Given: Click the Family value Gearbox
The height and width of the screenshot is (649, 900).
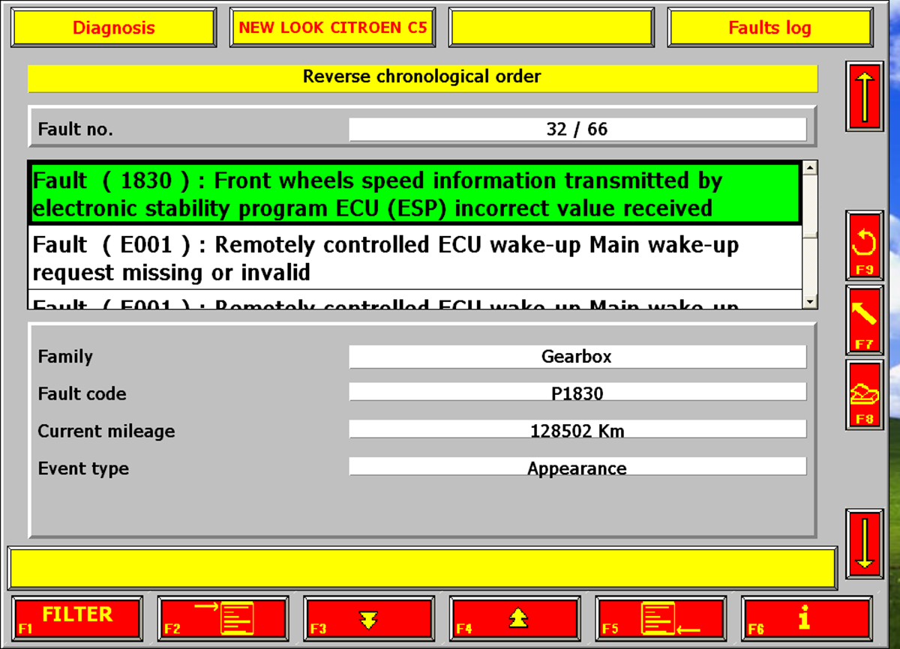Looking at the screenshot, I should point(577,357).
